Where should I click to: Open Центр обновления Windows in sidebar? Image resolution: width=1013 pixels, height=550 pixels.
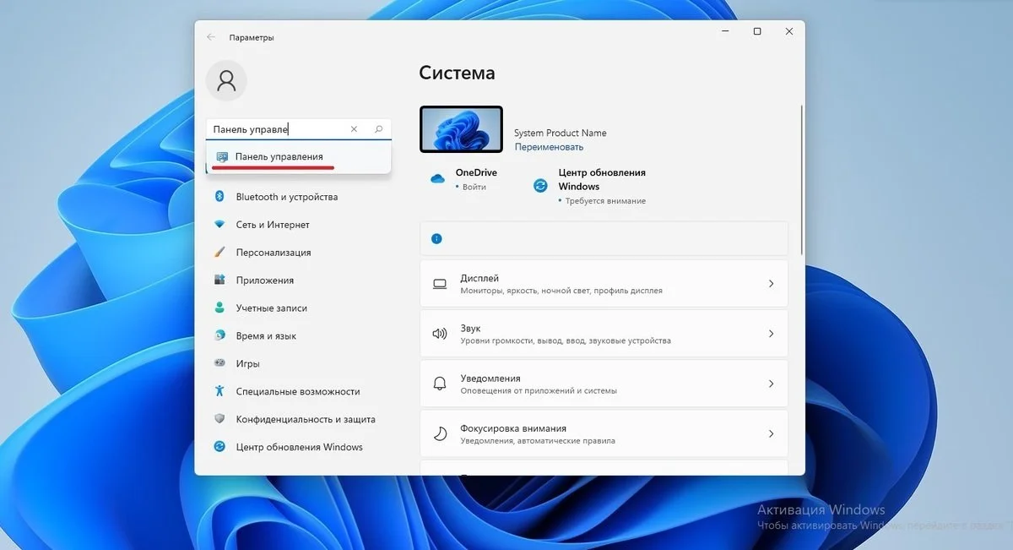300,447
